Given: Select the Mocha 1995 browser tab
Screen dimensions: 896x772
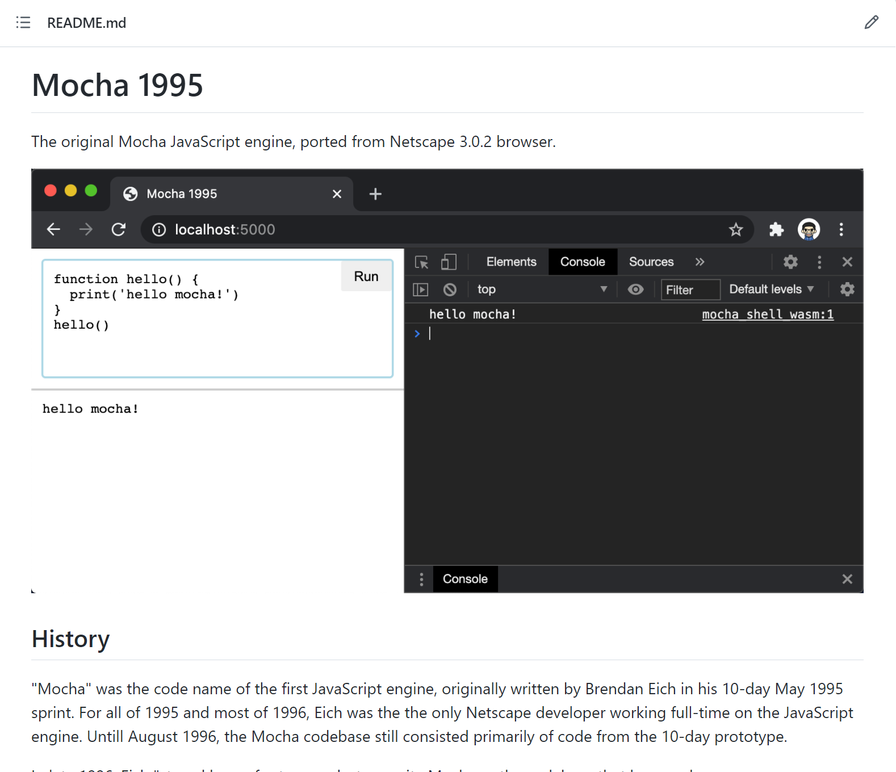Looking at the screenshot, I should pos(232,194).
